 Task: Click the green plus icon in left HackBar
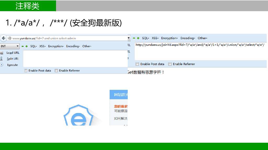(x=26, y=46)
